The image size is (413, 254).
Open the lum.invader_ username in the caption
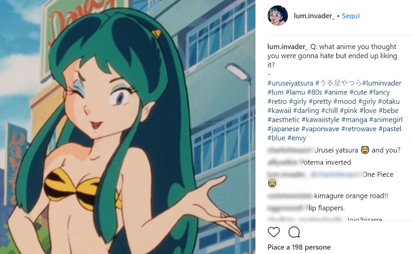288,47
